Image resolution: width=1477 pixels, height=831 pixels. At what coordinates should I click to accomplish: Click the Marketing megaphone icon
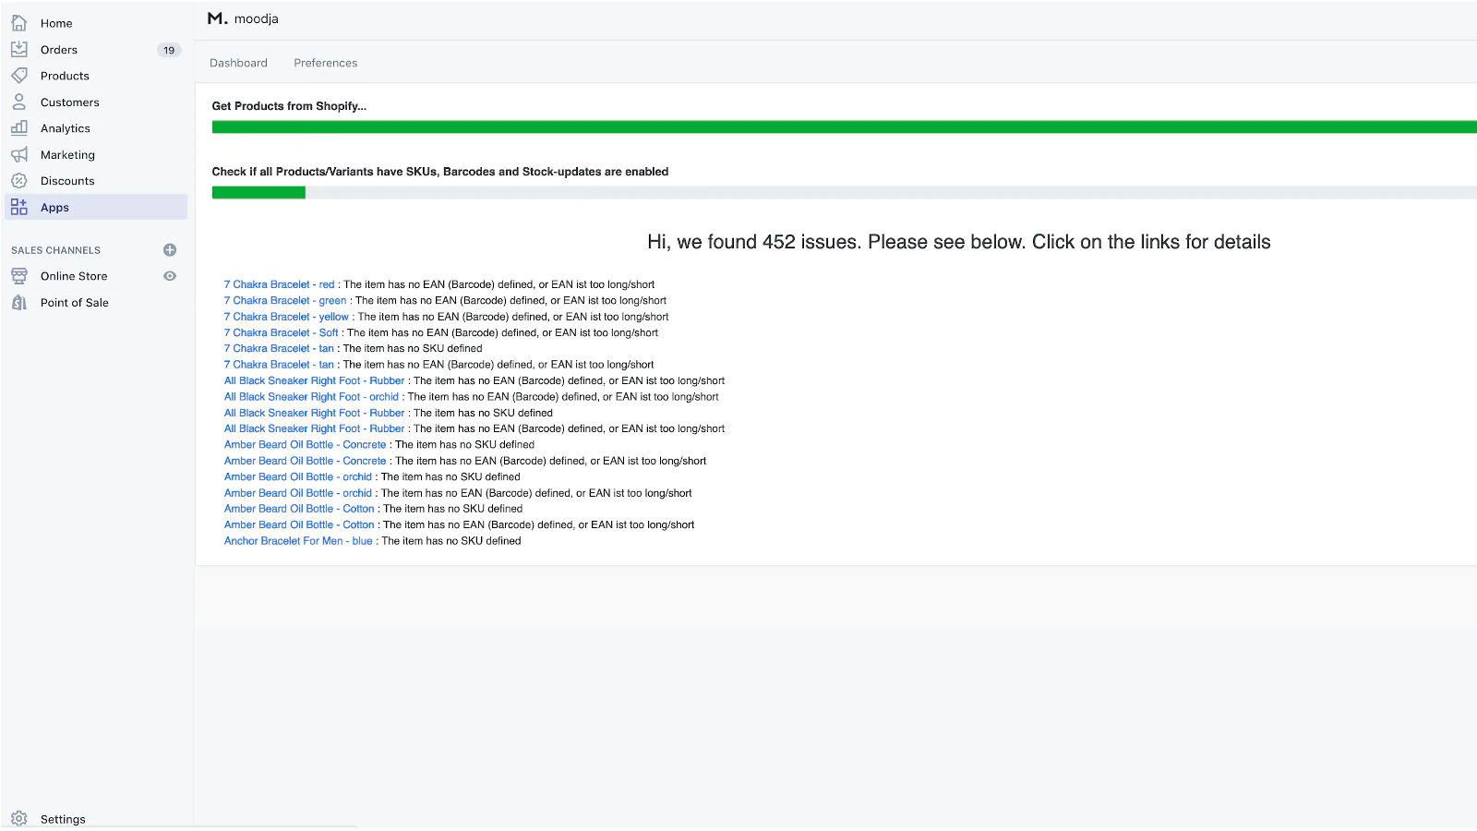18,154
